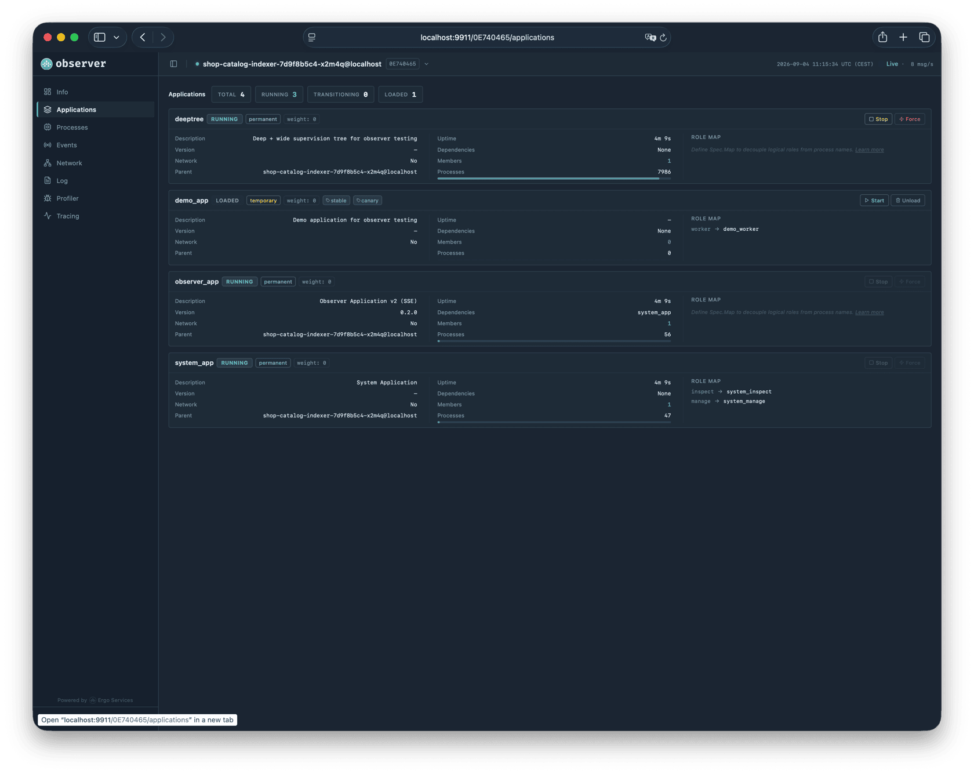Open Learn more link in deeptree role map
974x774 pixels.
(869, 150)
